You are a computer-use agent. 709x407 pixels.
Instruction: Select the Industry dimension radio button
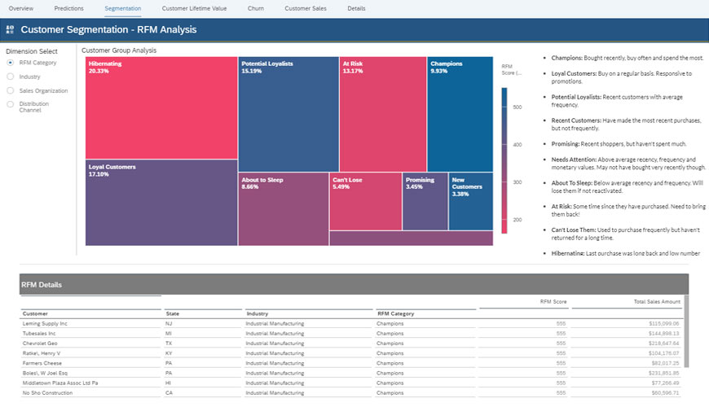(x=11, y=77)
